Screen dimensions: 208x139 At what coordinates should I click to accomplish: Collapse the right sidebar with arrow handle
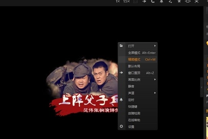click(201, 87)
